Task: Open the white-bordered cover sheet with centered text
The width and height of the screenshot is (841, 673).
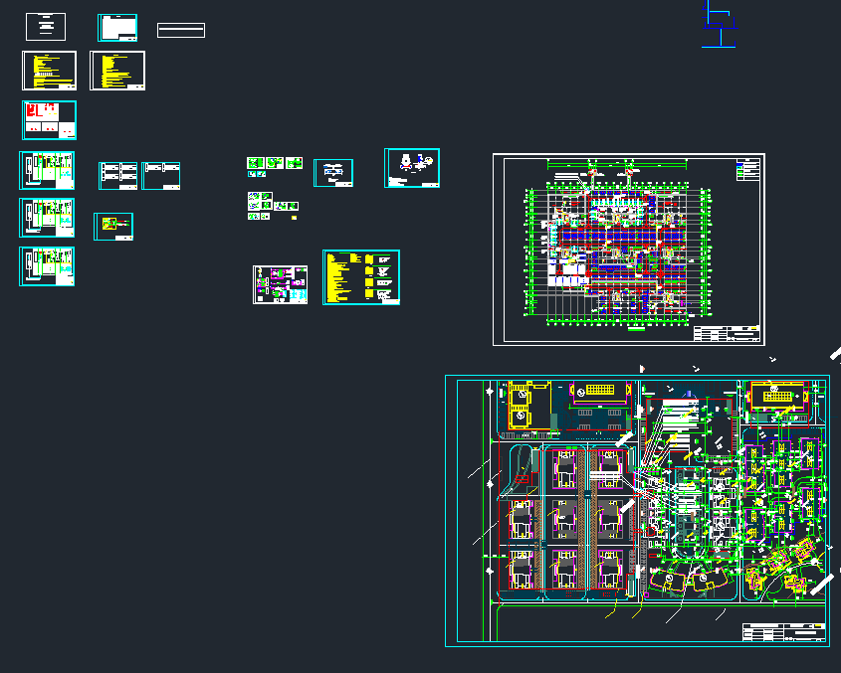Action: coord(46,27)
